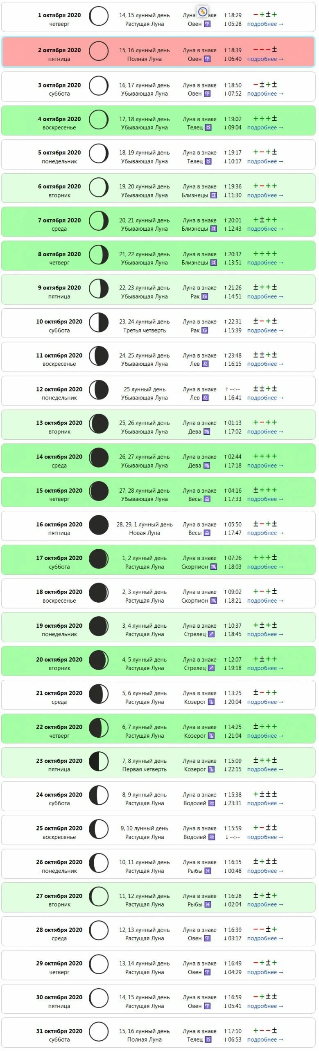Click the Sagittarius sign icon for 20 октября

(211, 668)
